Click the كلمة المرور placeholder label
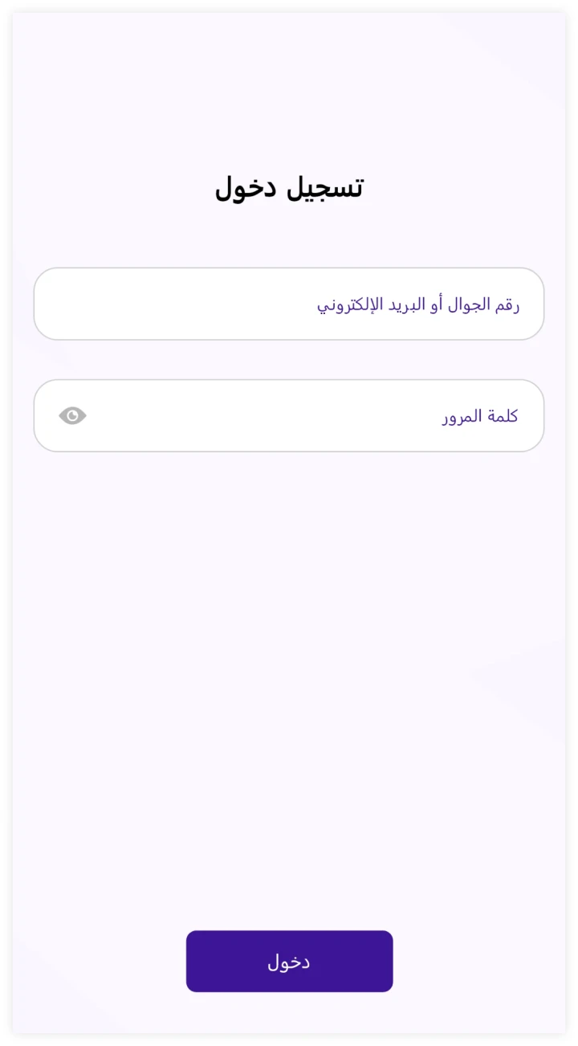This screenshot has height=1046, width=578. 479,416
